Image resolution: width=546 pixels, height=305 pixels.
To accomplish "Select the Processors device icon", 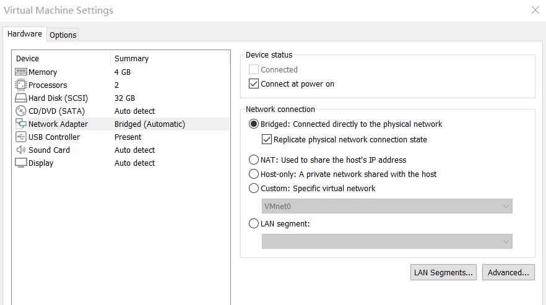I will tap(21, 85).
